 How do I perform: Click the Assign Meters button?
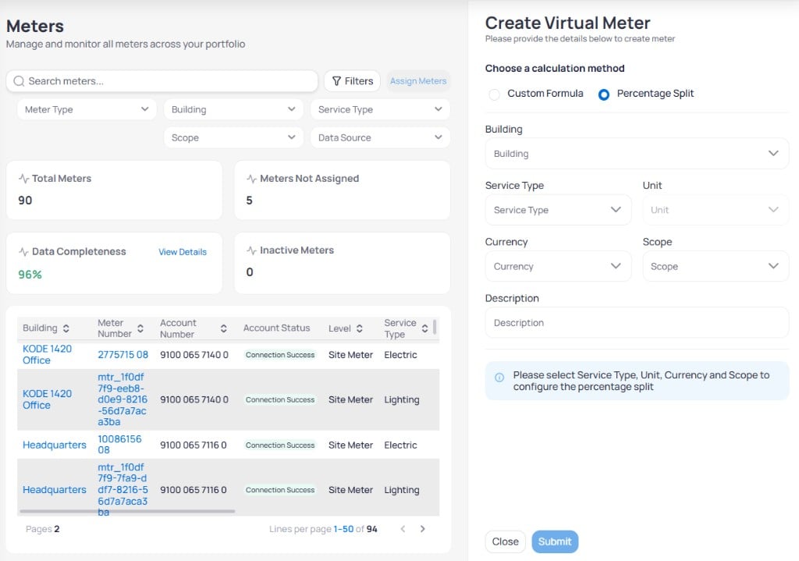click(418, 81)
